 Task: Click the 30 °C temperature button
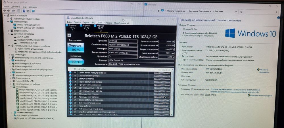click(x=76, y=62)
